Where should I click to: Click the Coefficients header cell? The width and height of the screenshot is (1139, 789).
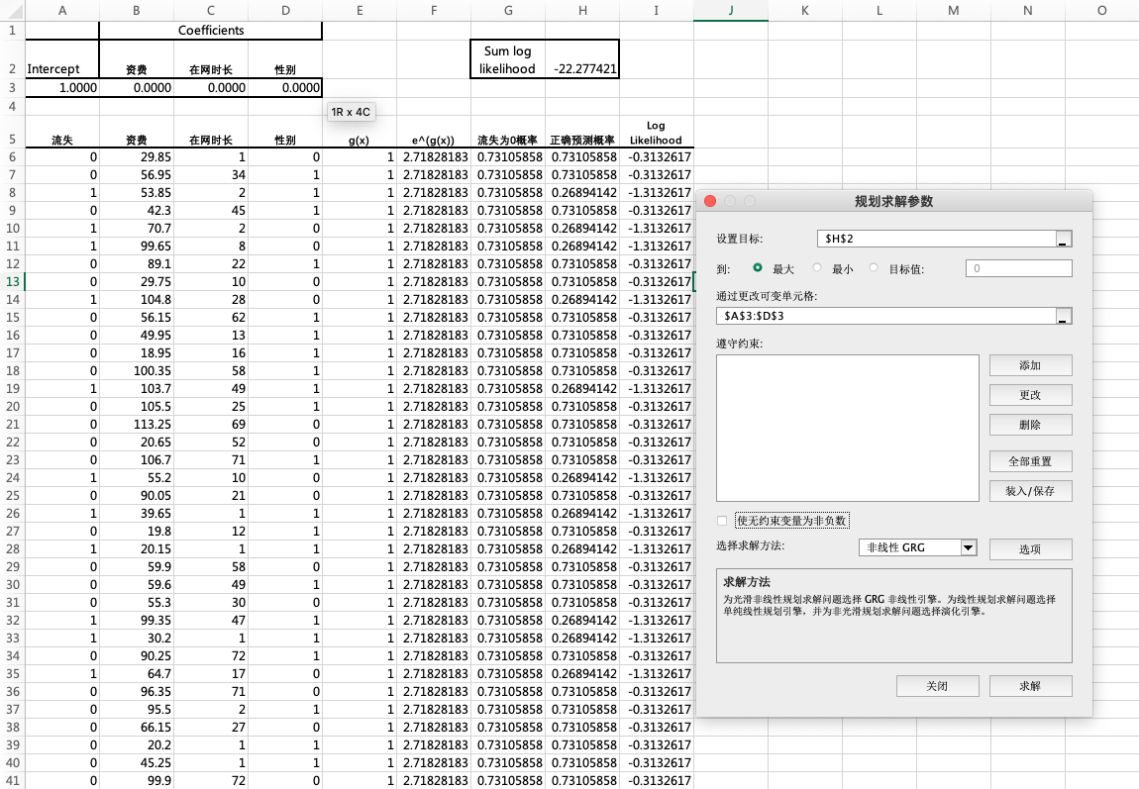[x=211, y=31]
